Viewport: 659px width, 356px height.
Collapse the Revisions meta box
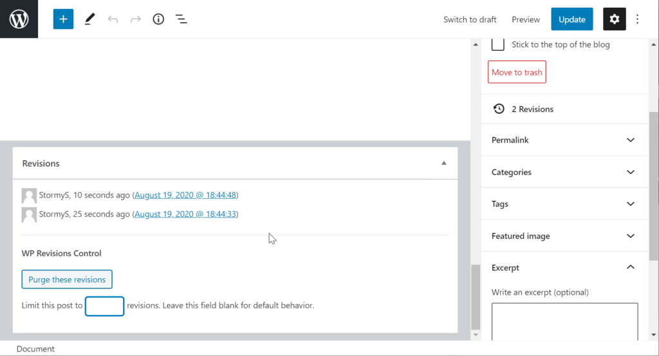click(x=443, y=164)
